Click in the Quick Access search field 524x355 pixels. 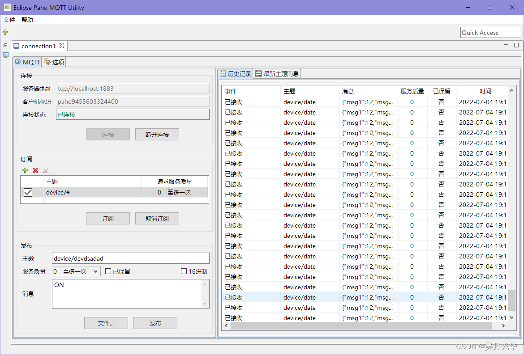490,32
